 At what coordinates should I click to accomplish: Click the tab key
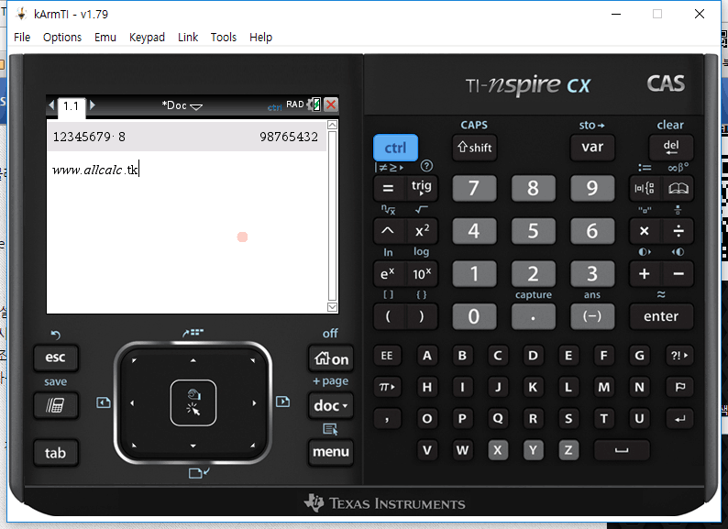55,453
